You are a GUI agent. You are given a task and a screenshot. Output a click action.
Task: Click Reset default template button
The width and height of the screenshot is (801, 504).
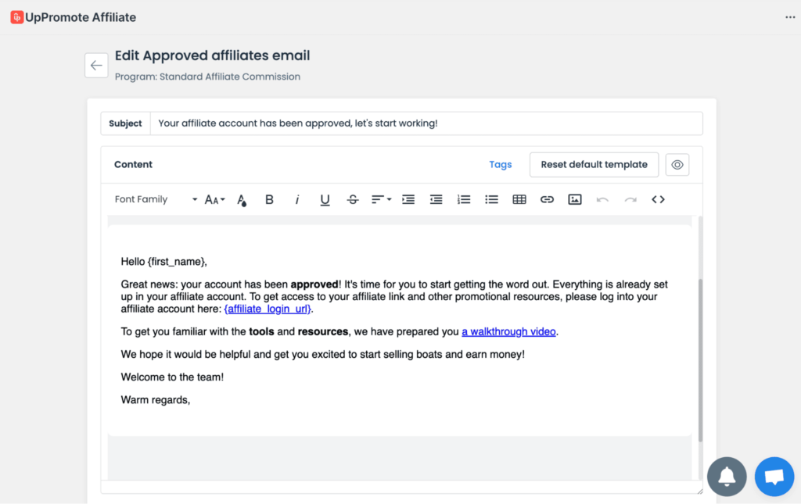[594, 165]
